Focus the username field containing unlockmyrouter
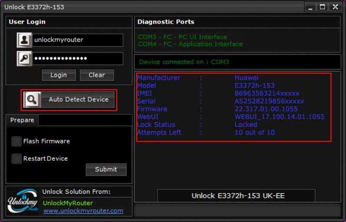 [x=78, y=40]
